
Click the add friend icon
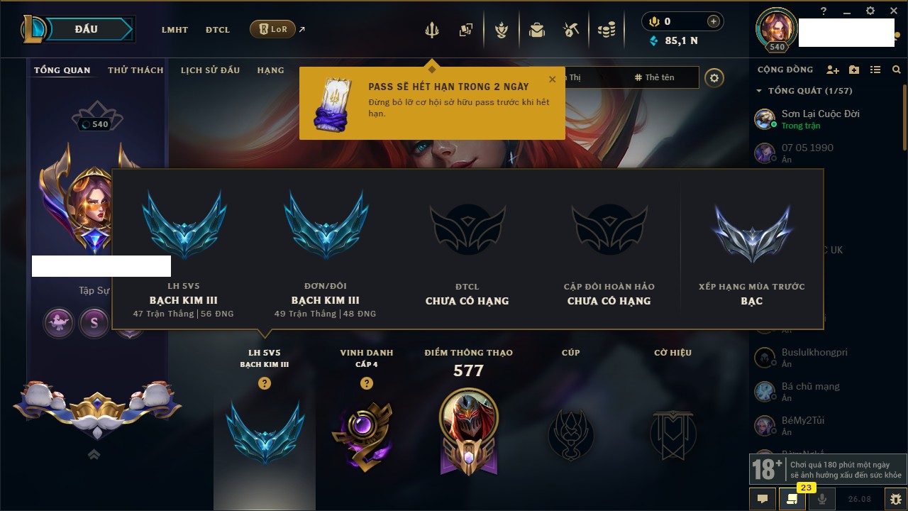pos(833,70)
